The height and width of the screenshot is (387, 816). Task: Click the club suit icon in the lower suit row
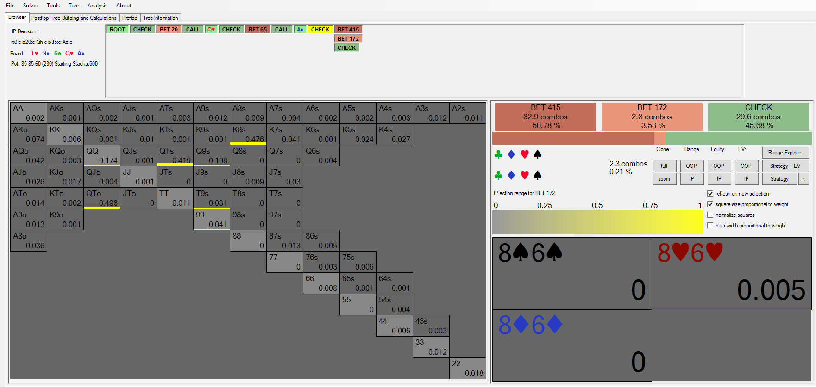498,175
